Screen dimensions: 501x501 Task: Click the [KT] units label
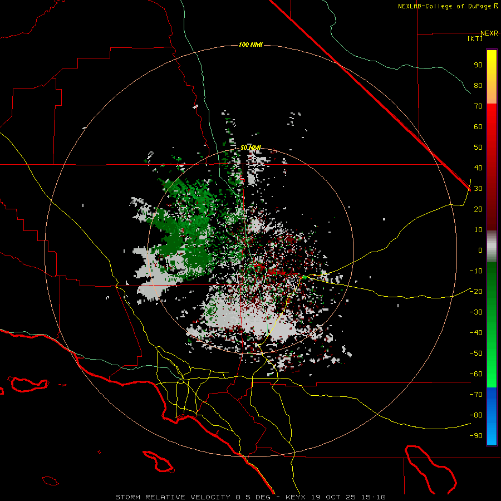[x=475, y=38]
